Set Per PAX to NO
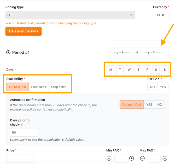The image size is (175, 164). pyautogui.click(x=152, y=87)
